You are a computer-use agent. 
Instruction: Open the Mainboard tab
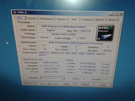coord(46,19)
